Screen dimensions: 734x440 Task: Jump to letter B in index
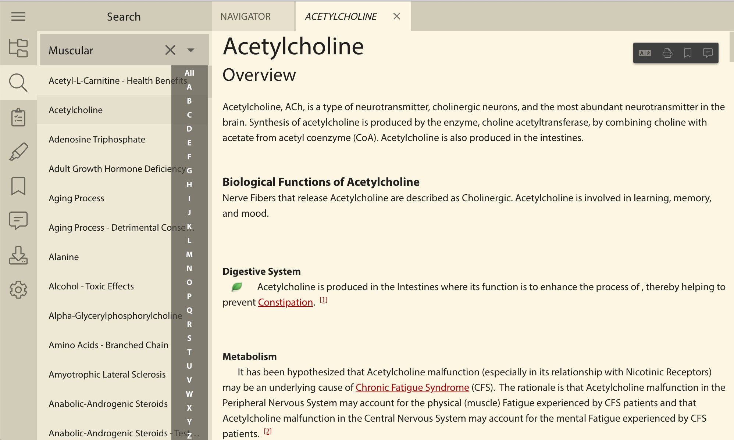(x=189, y=101)
